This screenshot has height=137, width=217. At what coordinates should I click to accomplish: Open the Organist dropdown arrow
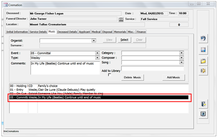pyautogui.click(x=94, y=41)
